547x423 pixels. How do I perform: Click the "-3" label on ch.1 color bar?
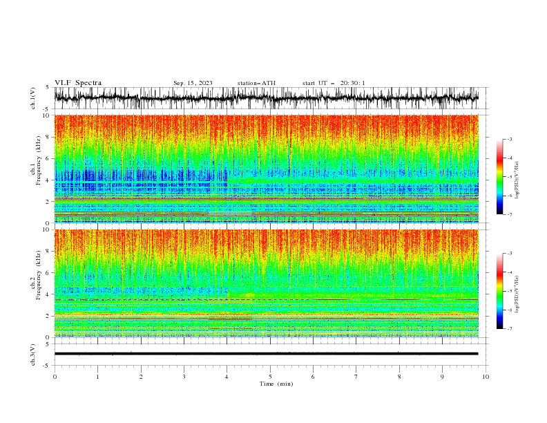tap(509, 139)
